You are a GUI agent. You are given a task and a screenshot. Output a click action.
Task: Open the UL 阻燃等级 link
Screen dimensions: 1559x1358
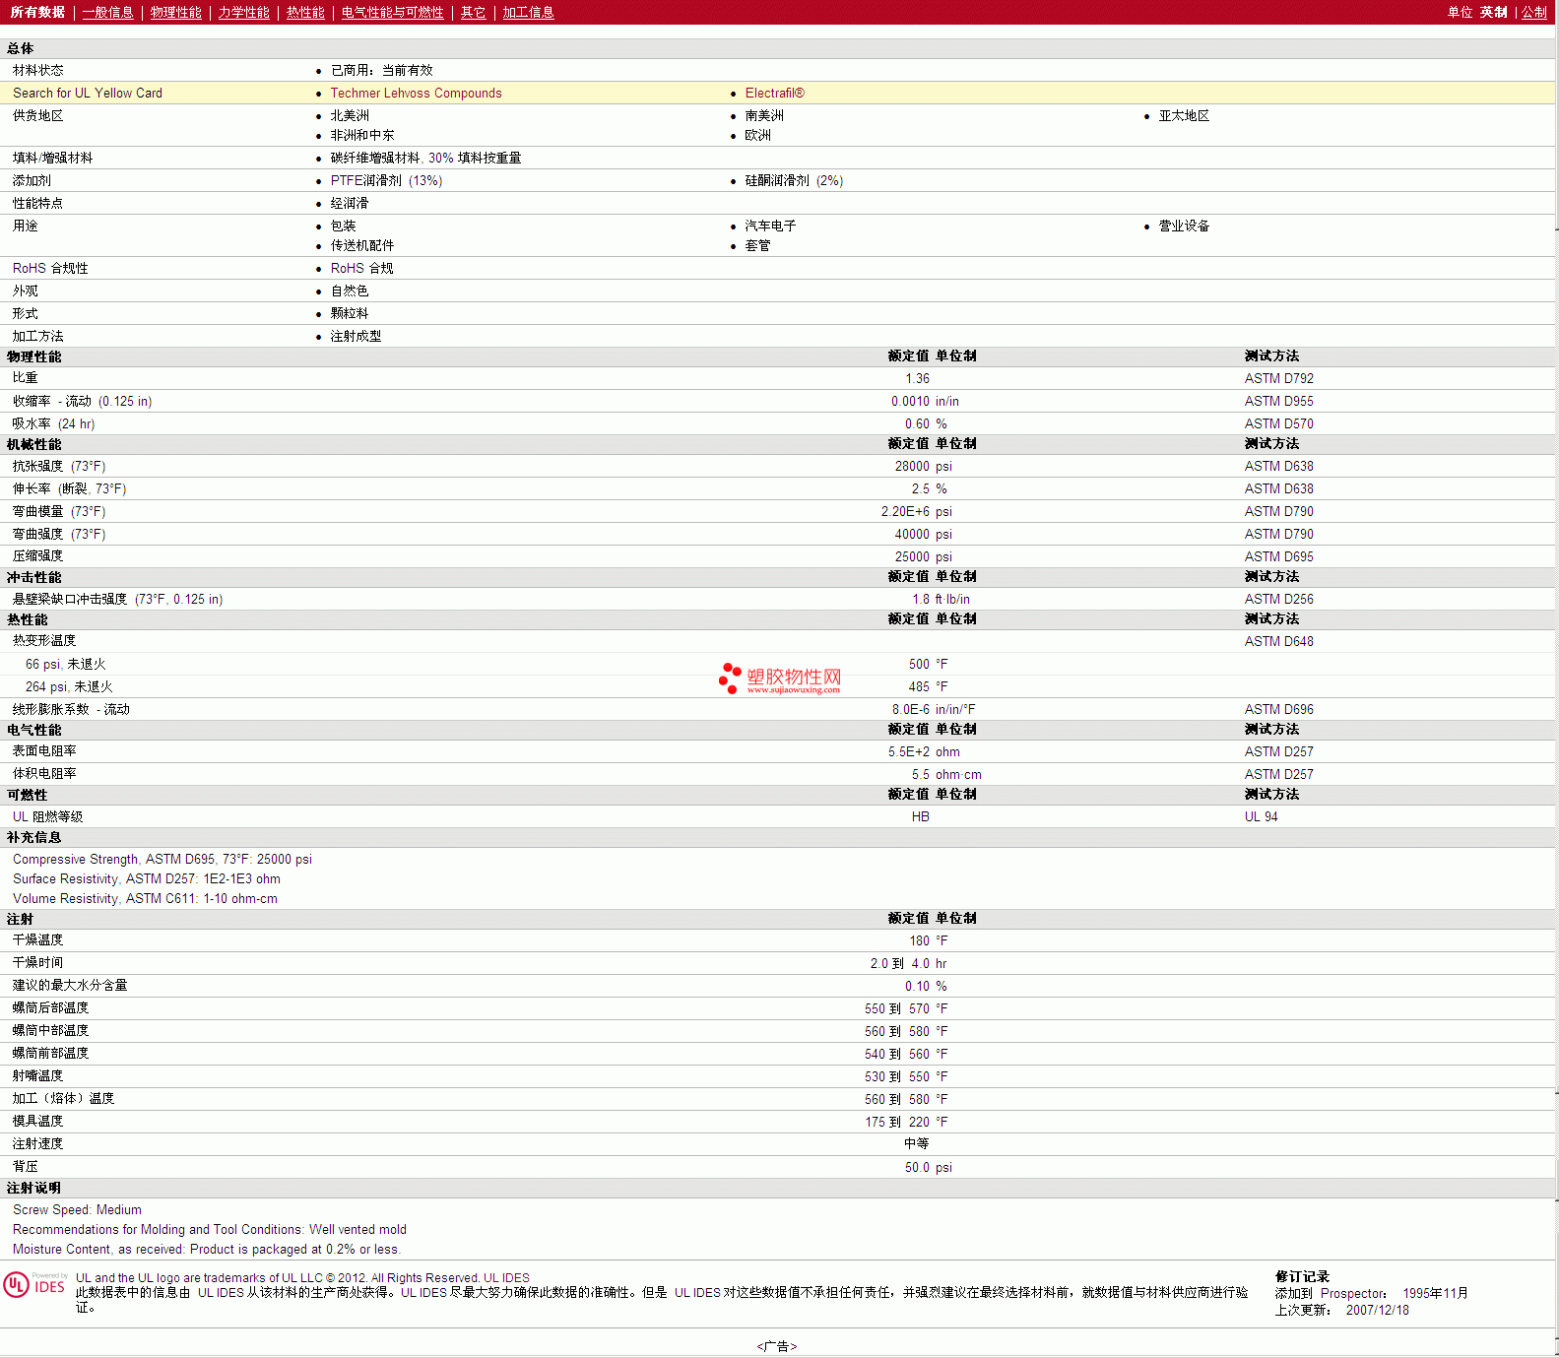click(47, 816)
